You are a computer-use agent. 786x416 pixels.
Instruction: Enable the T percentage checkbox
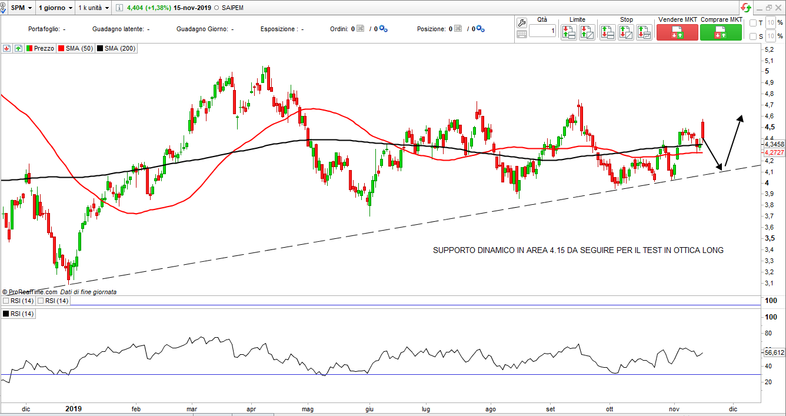click(753, 23)
